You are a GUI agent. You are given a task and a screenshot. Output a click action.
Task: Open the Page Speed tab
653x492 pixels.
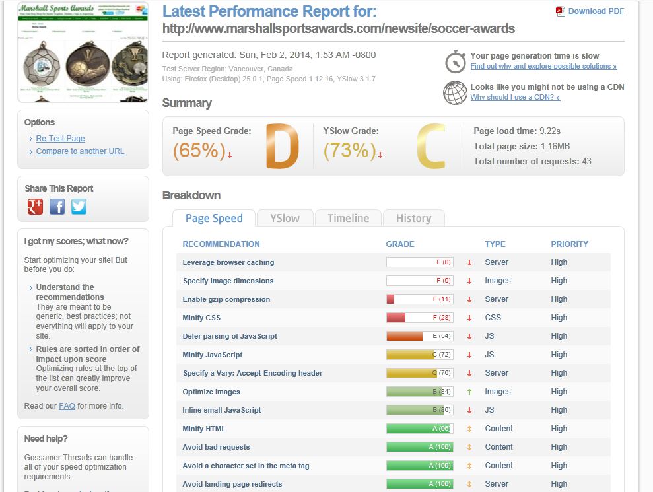[214, 219]
